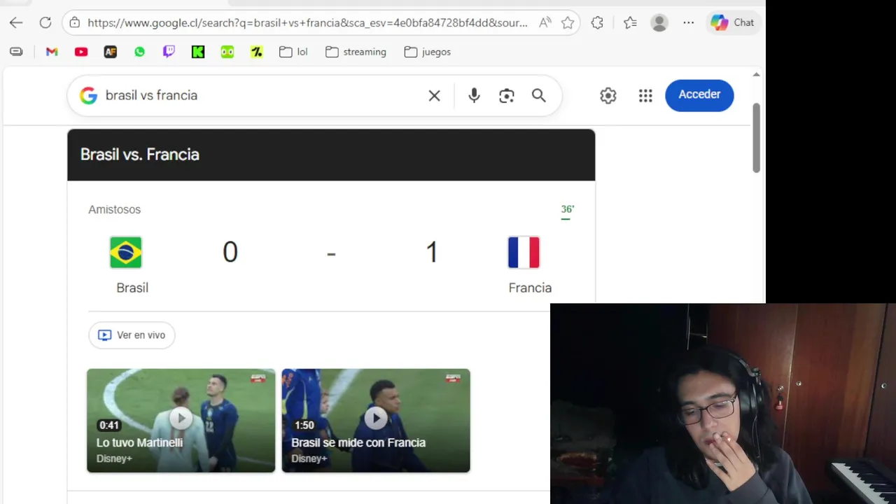The image size is (896, 504).
Task: Click France's score of 1
Action: point(432,252)
